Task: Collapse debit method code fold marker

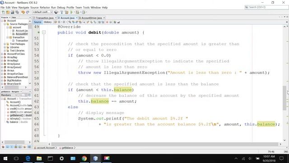Action: tap(44, 32)
